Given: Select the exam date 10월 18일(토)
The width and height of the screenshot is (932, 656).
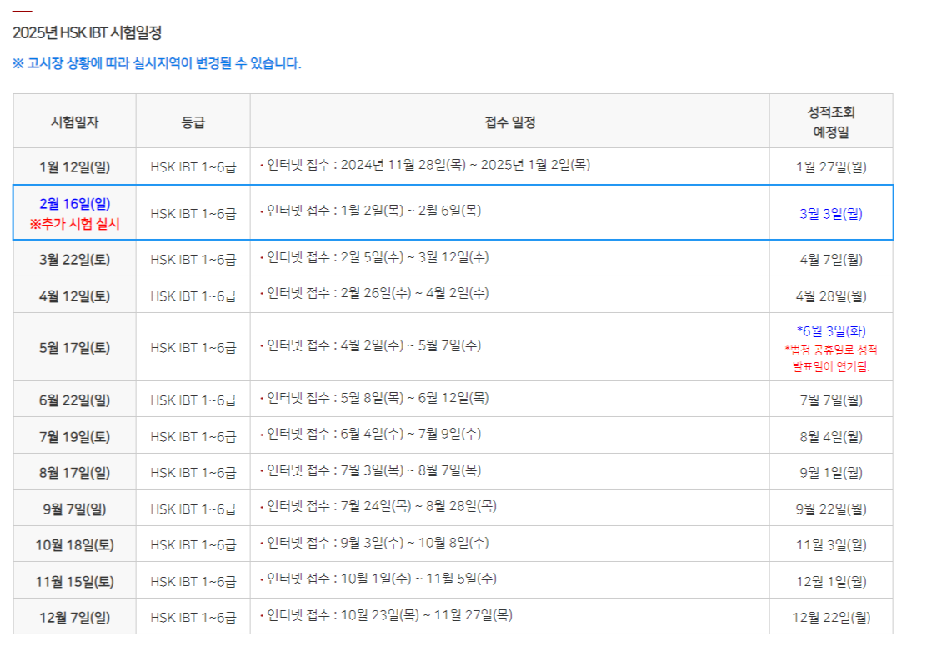Looking at the screenshot, I should point(75,545).
